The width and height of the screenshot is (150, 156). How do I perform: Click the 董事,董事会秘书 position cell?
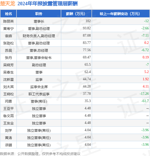tap(39, 58)
